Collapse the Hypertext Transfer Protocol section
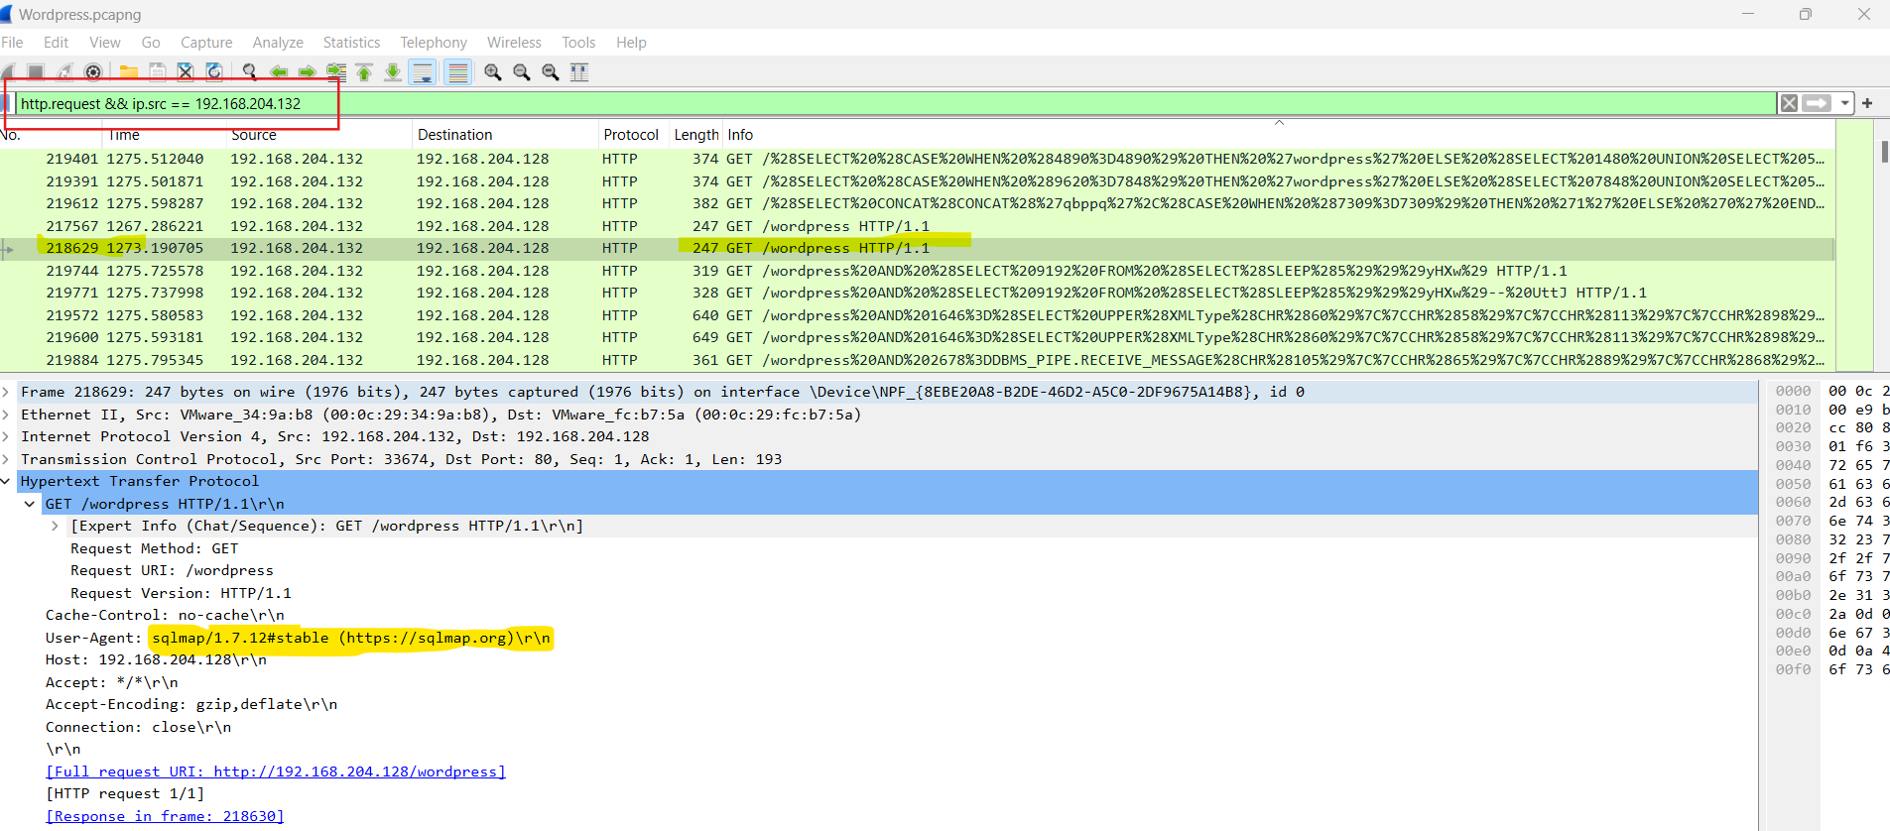 tap(6, 481)
